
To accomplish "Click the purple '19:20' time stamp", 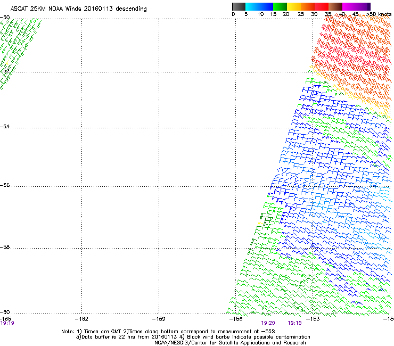I will (x=268, y=323).
